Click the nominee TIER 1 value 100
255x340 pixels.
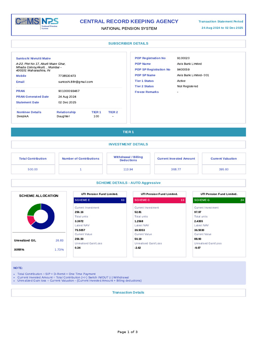(x=96, y=116)
